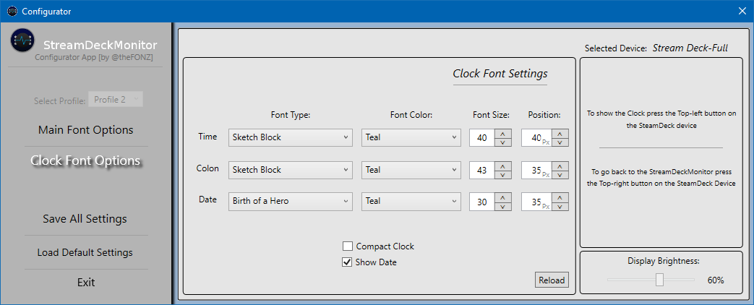Decrease Time font size with down arrow
Image resolution: width=754 pixels, height=305 pixels.
point(503,142)
